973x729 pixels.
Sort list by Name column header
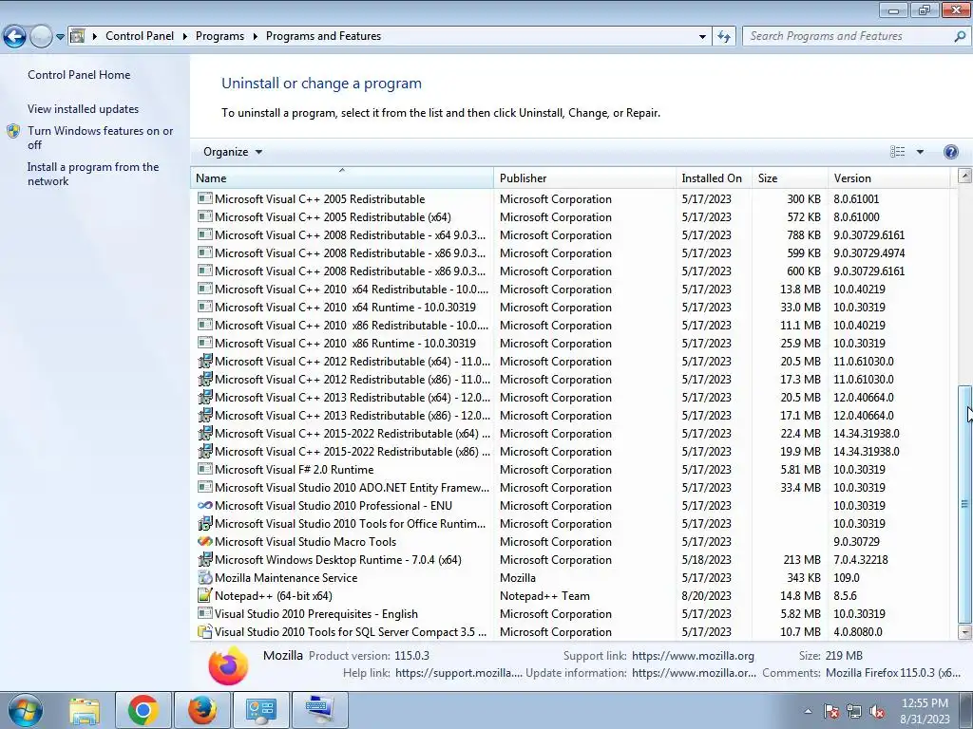(341, 178)
